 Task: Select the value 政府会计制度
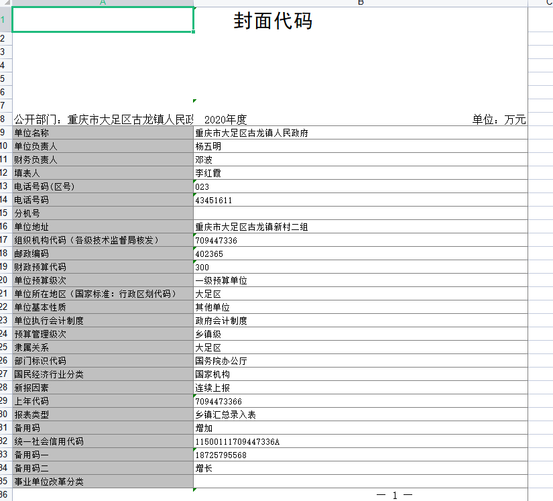(361, 321)
